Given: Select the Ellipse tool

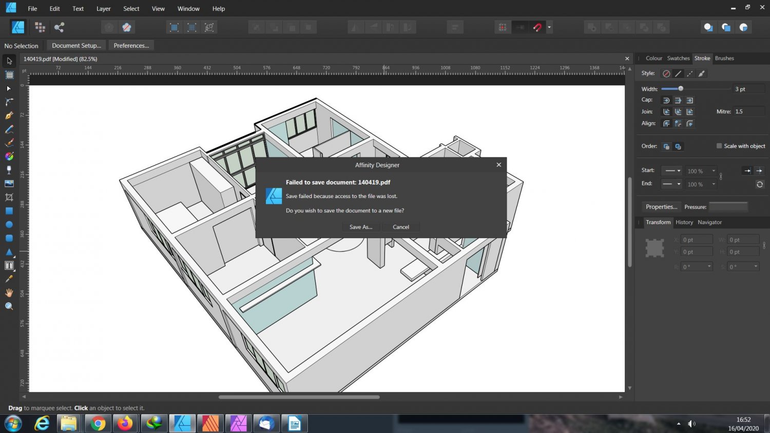Looking at the screenshot, I should pyautogui.click(x=9, y=224).
